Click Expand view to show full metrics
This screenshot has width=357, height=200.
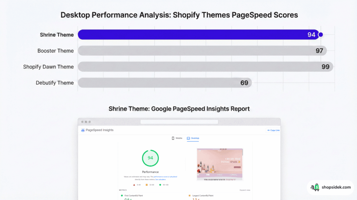pos(245,190)
